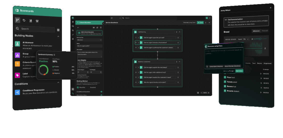Click the Fail Weight stepper arrows
The image size is (283, 138).
101,72
